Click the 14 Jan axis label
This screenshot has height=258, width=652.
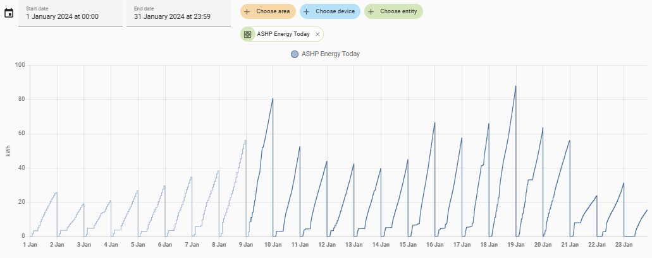click(381, 245)
